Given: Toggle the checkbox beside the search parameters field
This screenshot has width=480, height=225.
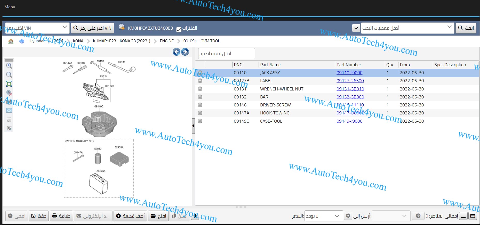Looking at the screenshot, I should pos(356,28).
